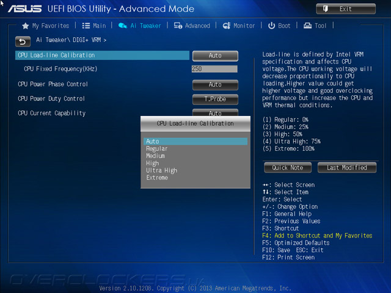Click the Enter: Select hint
Screen dimensions: 391x293
click(x=282, y=200)
